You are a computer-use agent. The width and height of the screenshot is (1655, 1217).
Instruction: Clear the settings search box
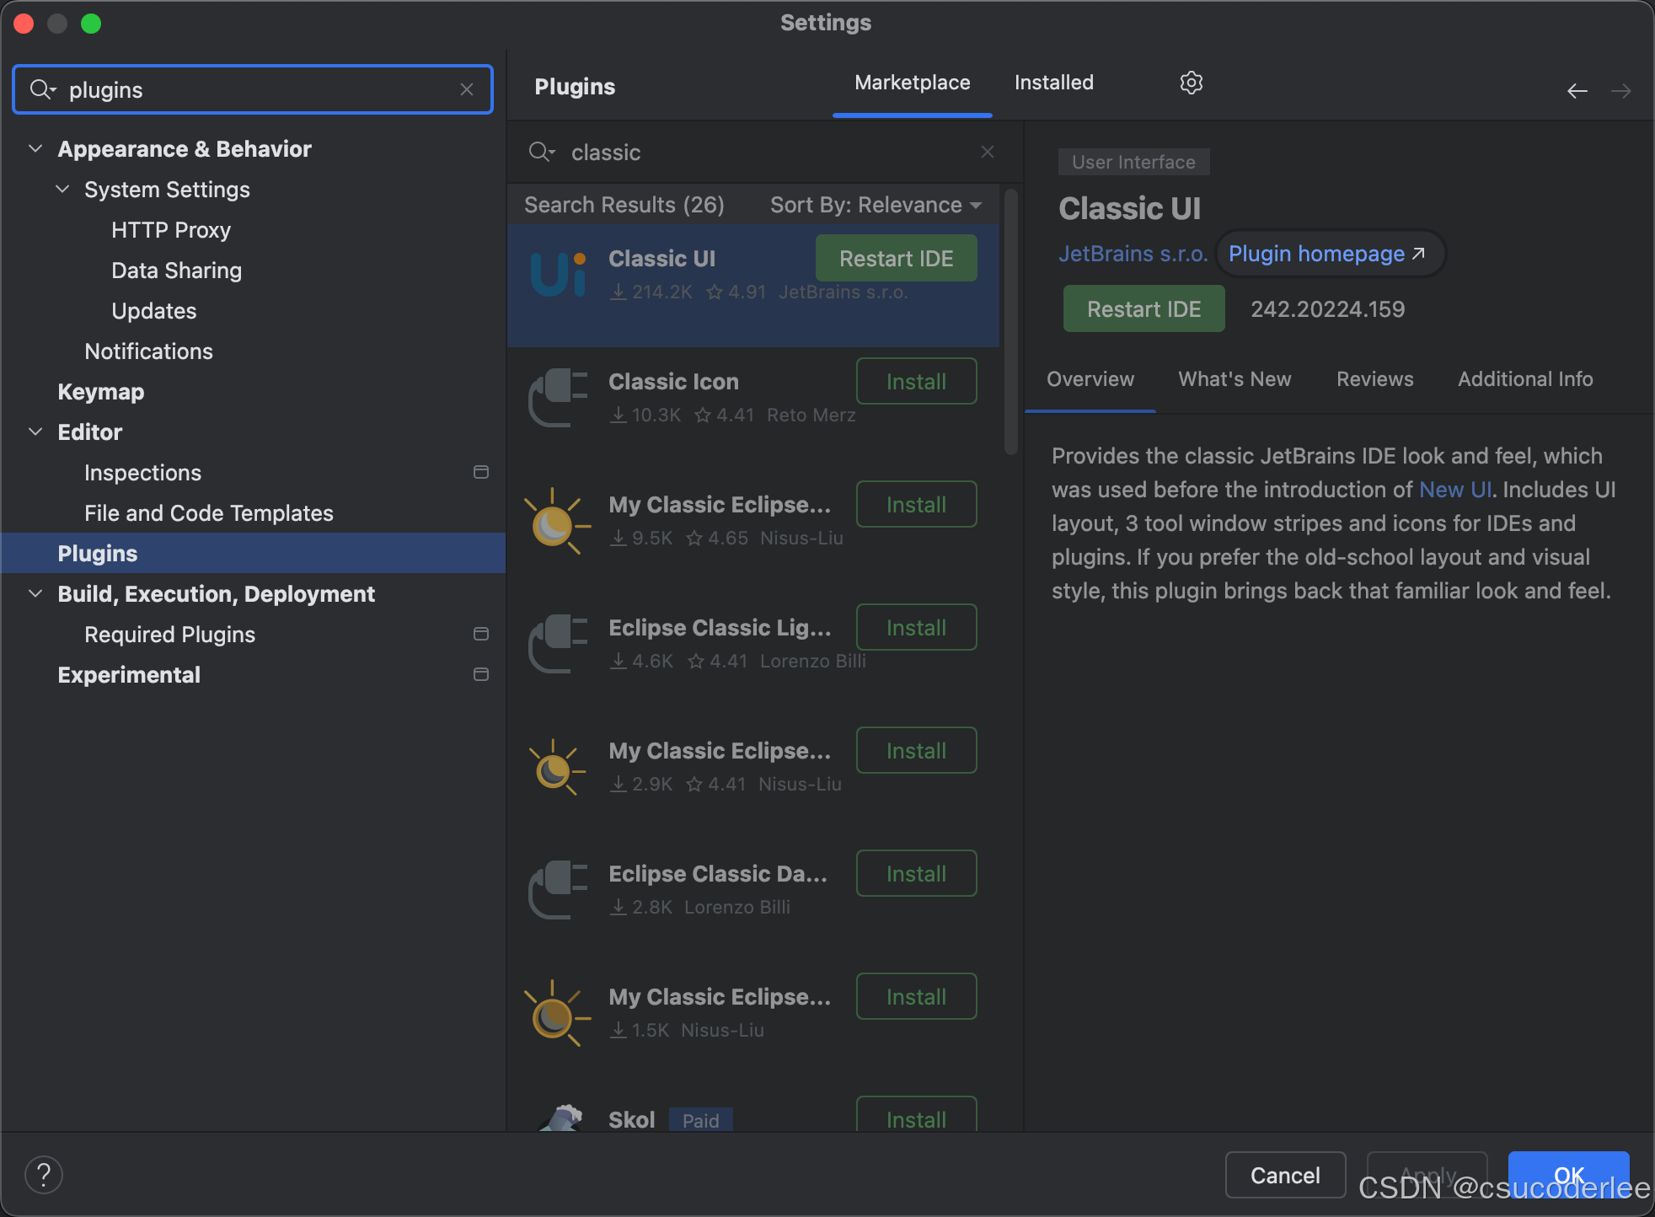467,89
